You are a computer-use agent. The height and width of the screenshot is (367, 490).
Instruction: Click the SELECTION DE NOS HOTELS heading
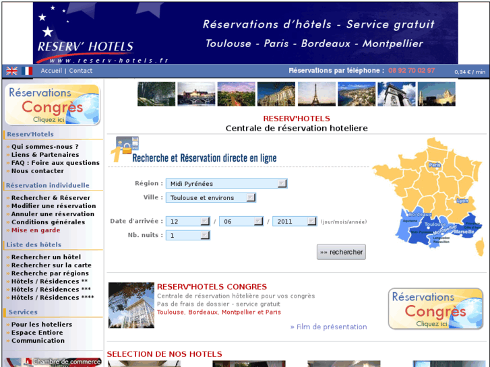click(x=164, y=354)
